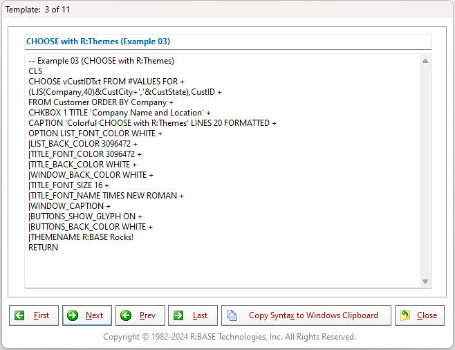Go to the First template
Viewport: 455px width, 350px height.
point(34,315)
